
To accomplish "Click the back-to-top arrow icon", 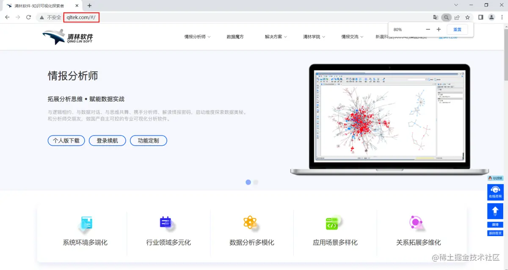I will point(494,211).
